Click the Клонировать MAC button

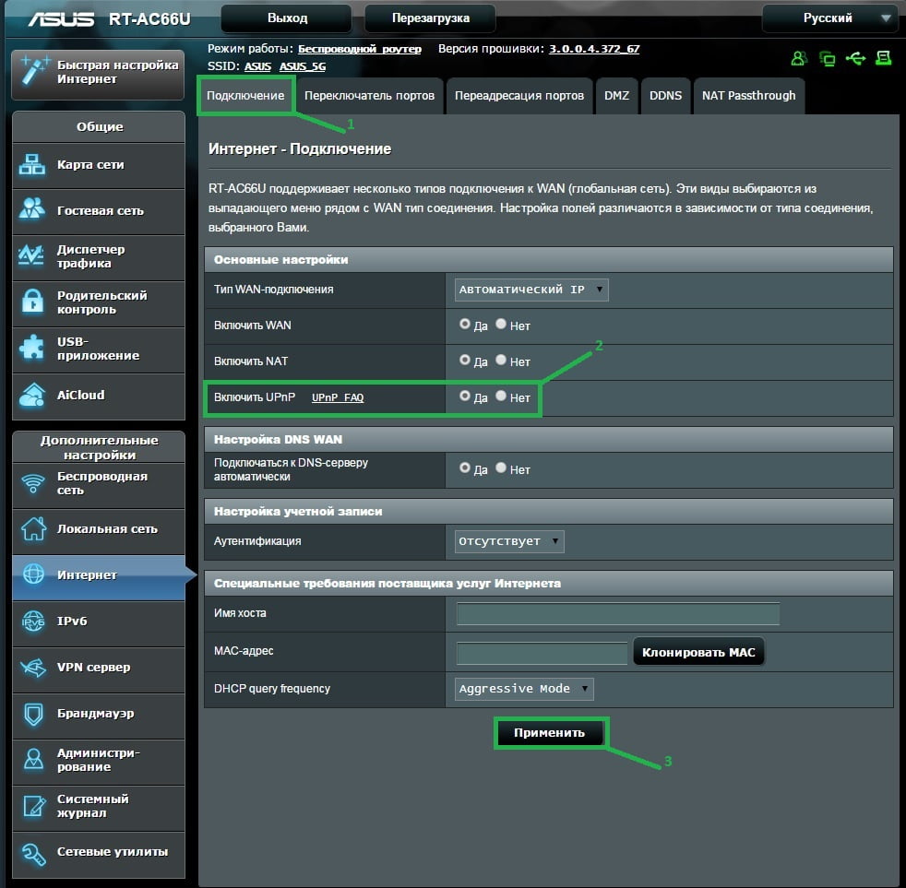coord(698,653)
